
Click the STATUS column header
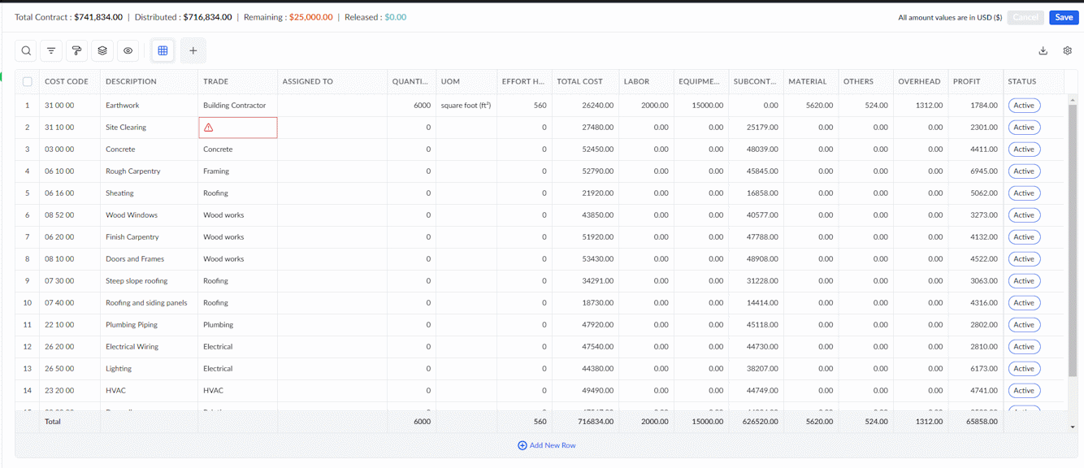coord(1022,81)
